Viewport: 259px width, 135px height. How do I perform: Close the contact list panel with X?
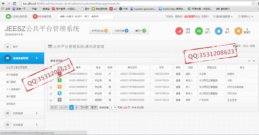click(x=254, y=61)
